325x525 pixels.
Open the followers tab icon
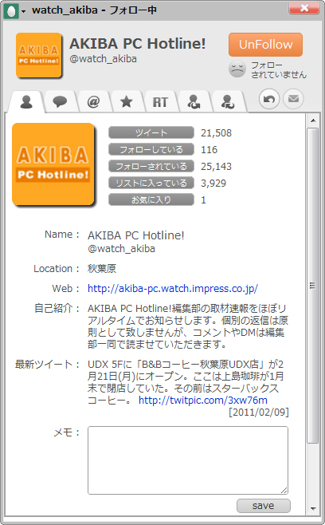coord(228,101)
